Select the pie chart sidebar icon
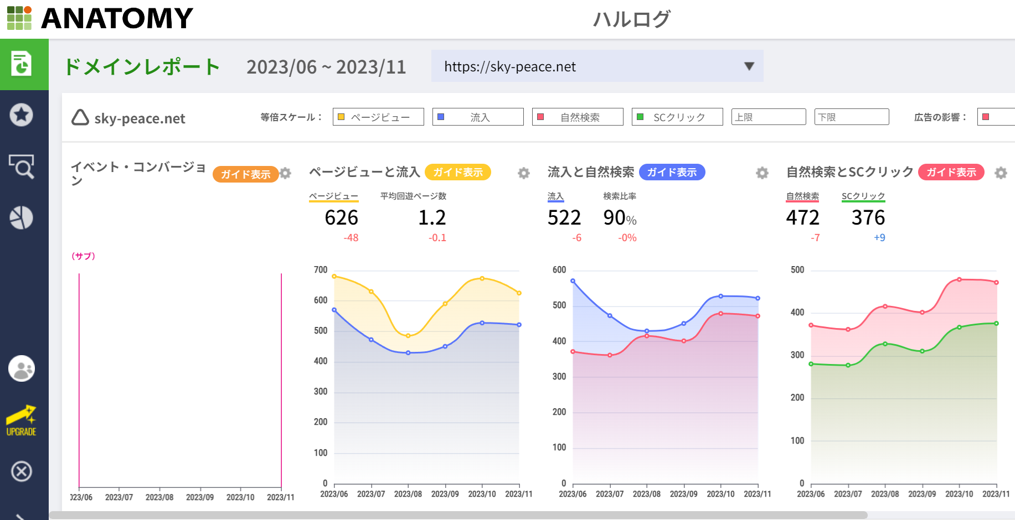Image resolution: width=1015 pixels, height=520 pixels. click(22, 217)
